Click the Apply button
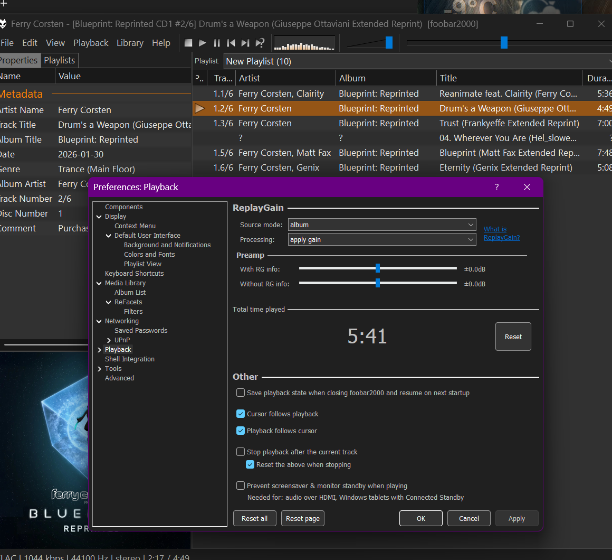Screen dimensions: 612x560 click(517, 518)
